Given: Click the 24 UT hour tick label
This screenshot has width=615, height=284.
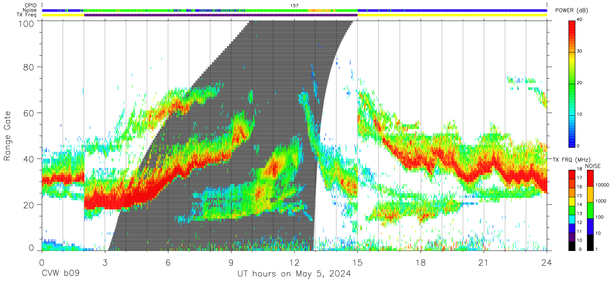Looking at the screenshot, I should [547, 263].
